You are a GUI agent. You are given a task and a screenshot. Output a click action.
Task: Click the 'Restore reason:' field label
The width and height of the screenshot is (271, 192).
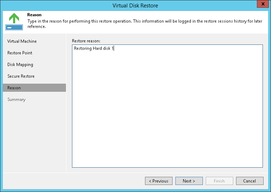tap(86, 41)
